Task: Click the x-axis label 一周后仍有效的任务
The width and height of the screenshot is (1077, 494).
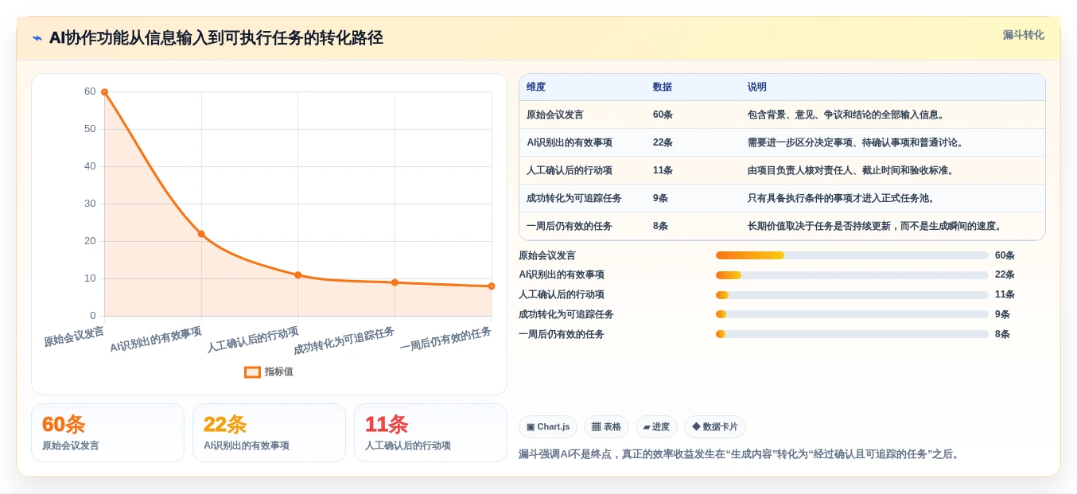Action: [445, 339]
